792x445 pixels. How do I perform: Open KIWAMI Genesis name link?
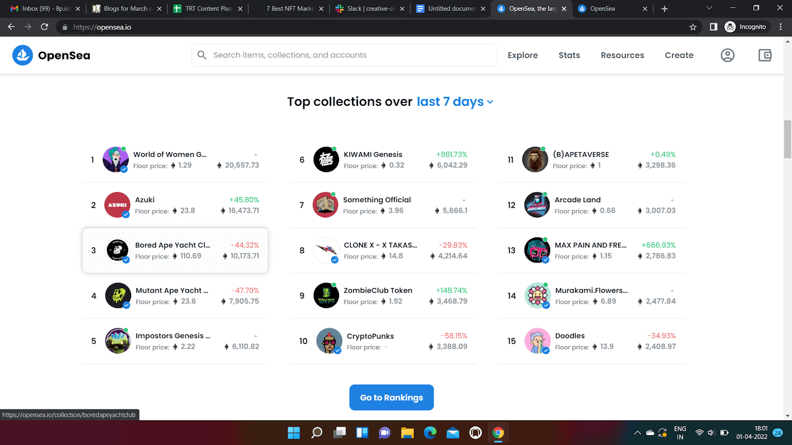373,154
